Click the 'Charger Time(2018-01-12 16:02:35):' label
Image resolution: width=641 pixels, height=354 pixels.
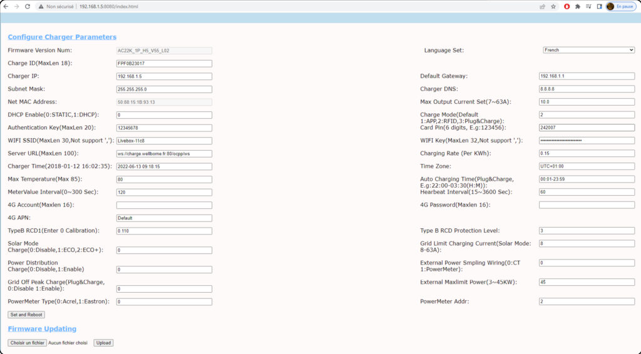click(x=59, y=166)
